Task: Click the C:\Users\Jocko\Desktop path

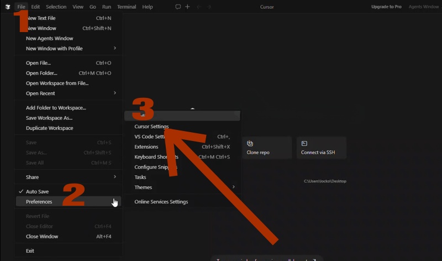Action: pos(325,181)
